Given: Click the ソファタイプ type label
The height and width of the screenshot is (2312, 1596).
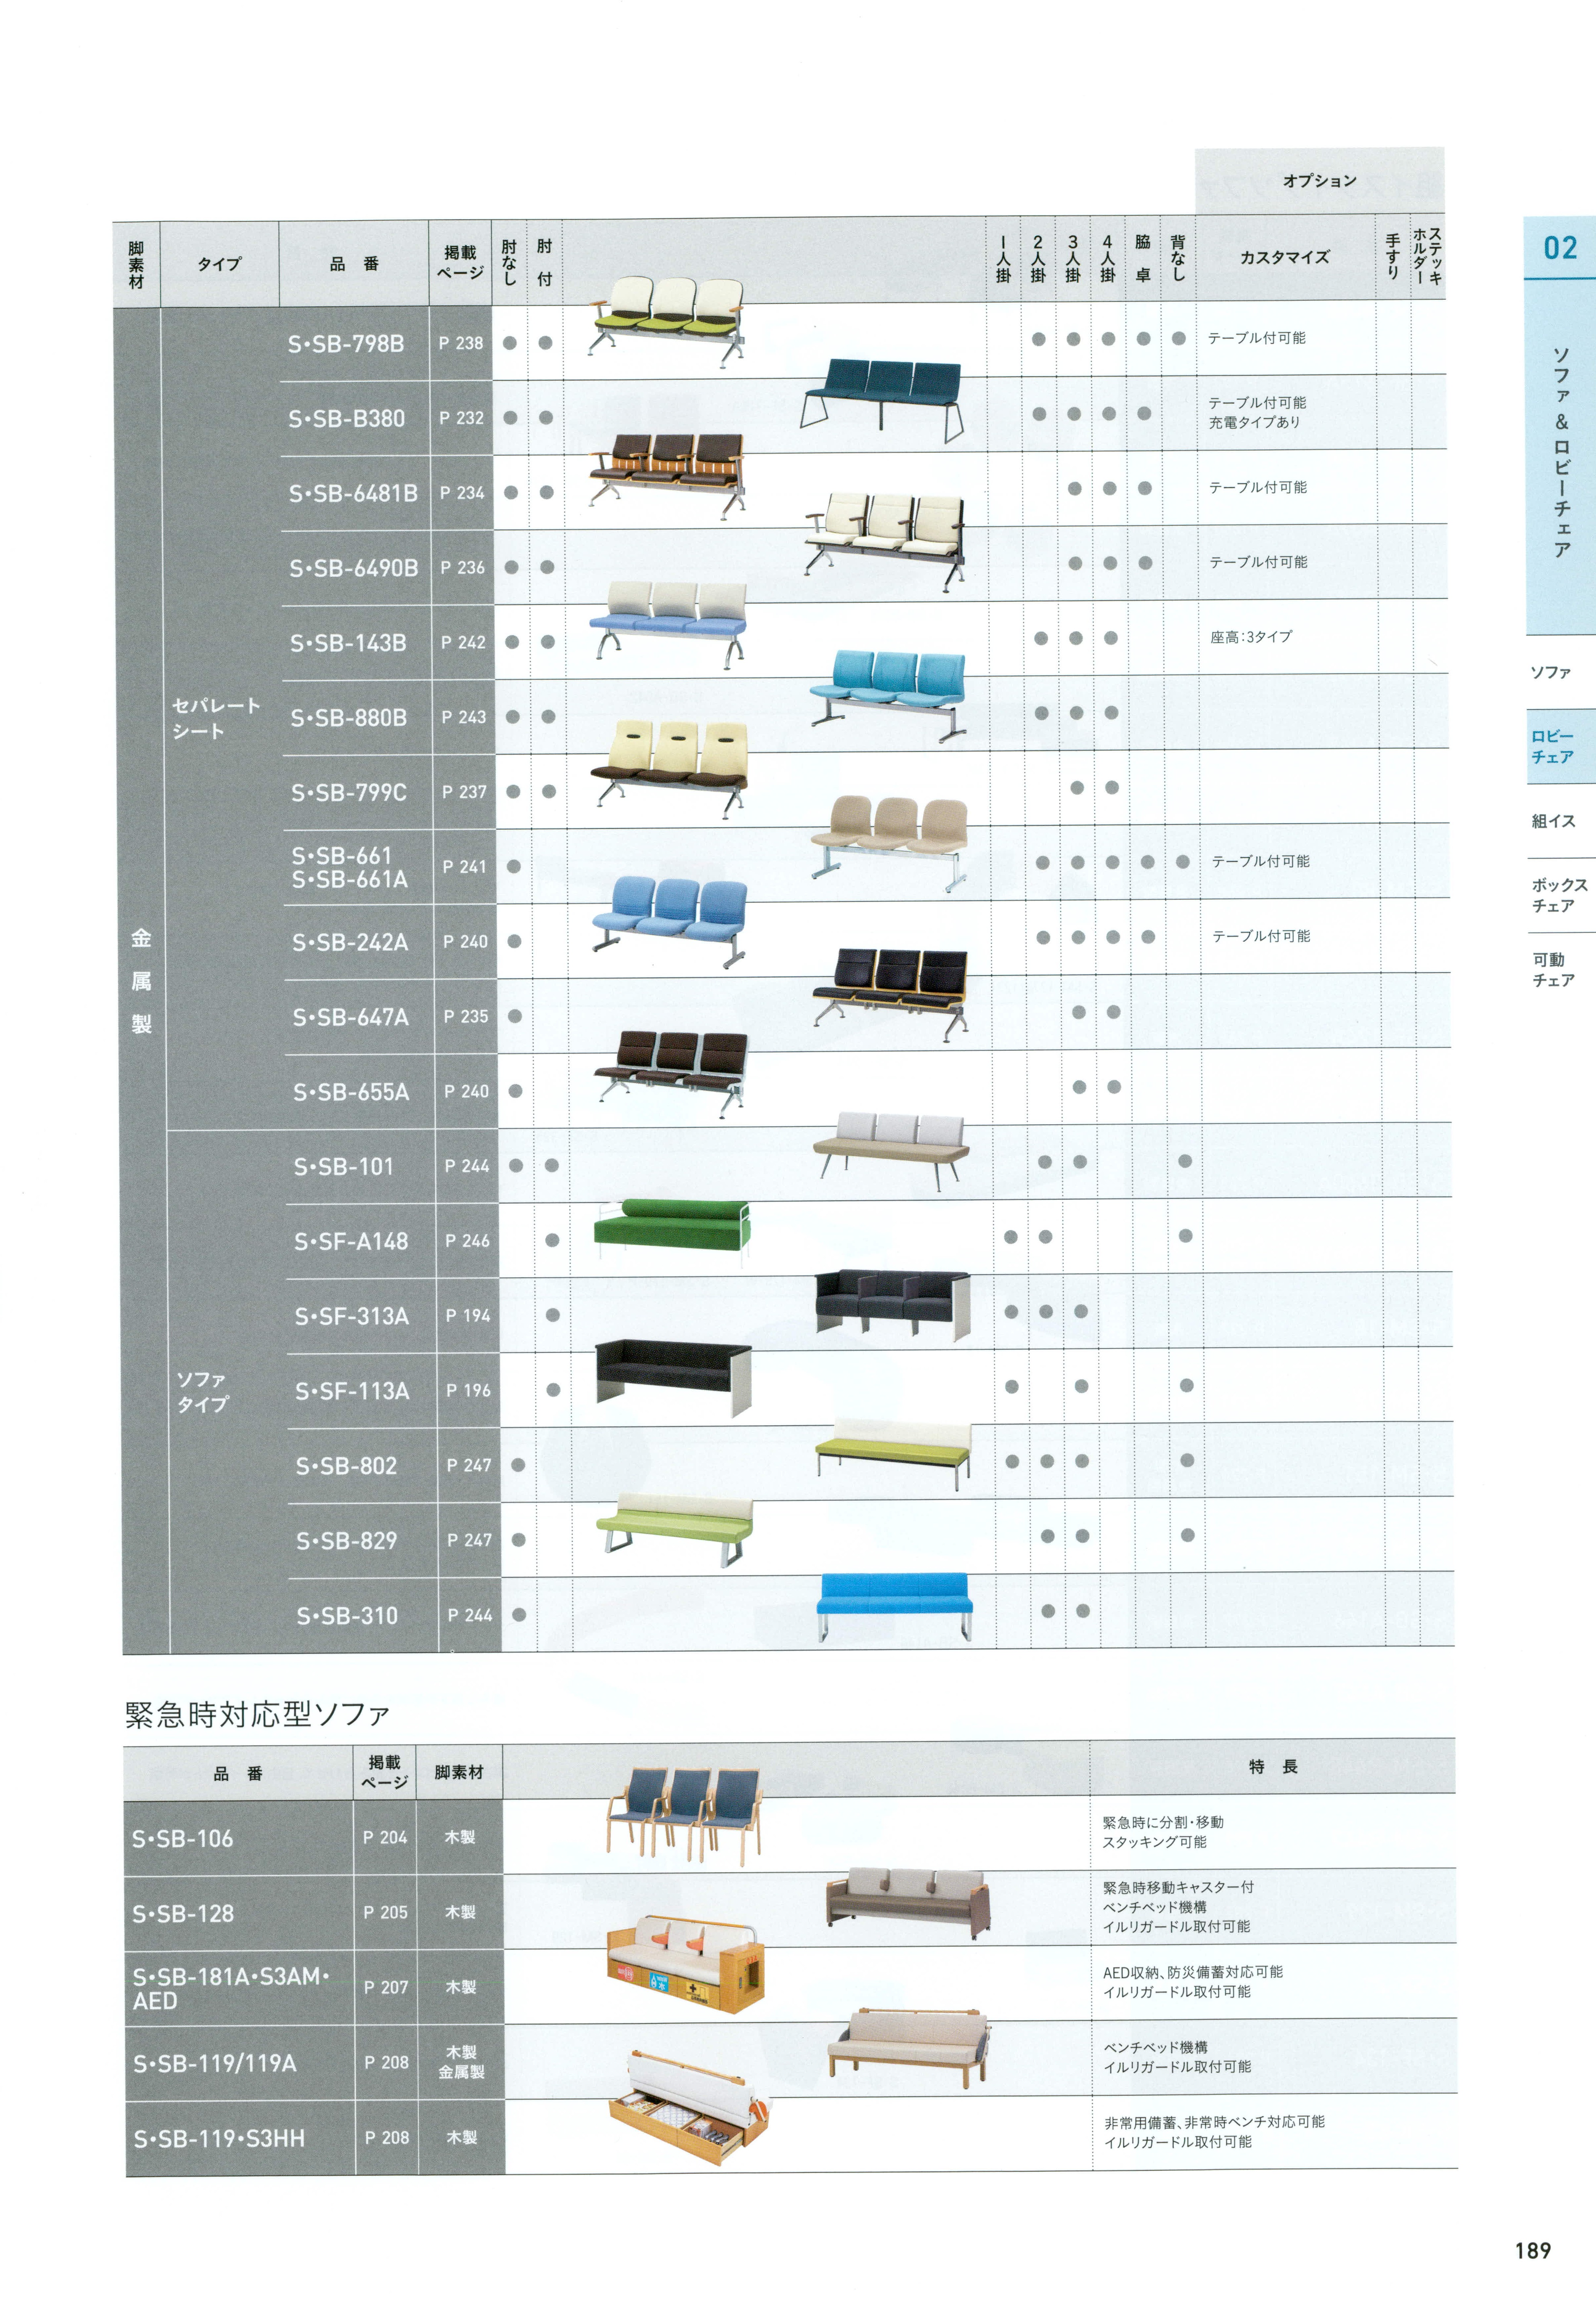Looking at the screenshot, I should click(x=203, y=1392).
